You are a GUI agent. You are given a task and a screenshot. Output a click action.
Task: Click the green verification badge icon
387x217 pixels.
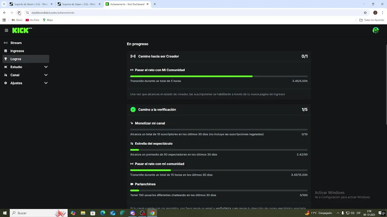click(x=133, y=110)
